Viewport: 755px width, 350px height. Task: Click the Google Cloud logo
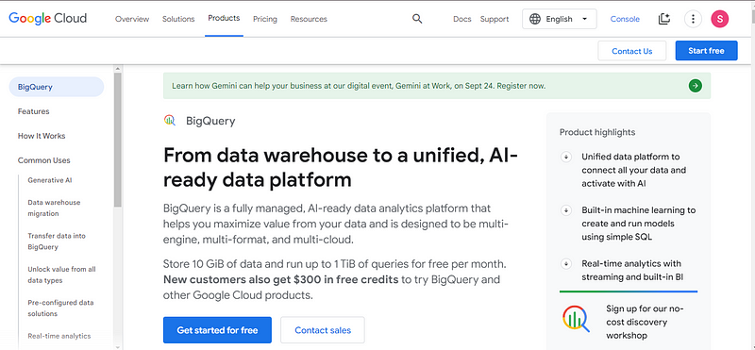point(48,18)
